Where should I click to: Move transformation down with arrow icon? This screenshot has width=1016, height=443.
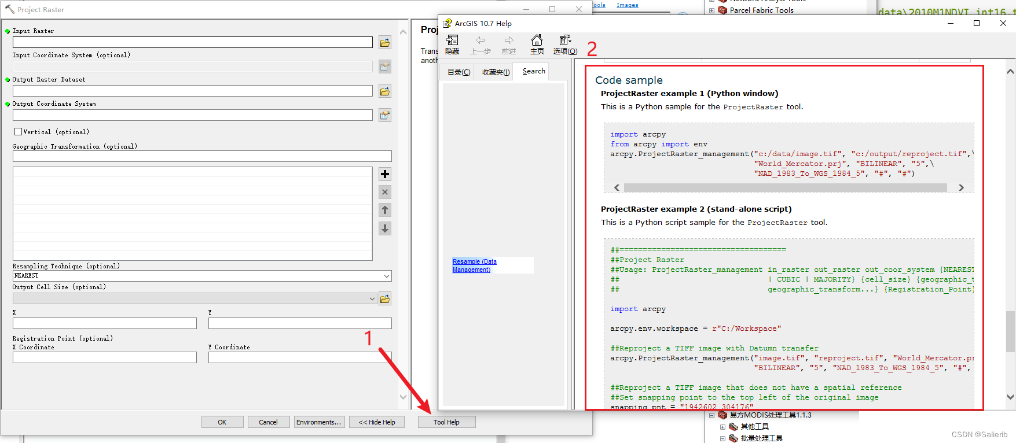pos(385,228)
